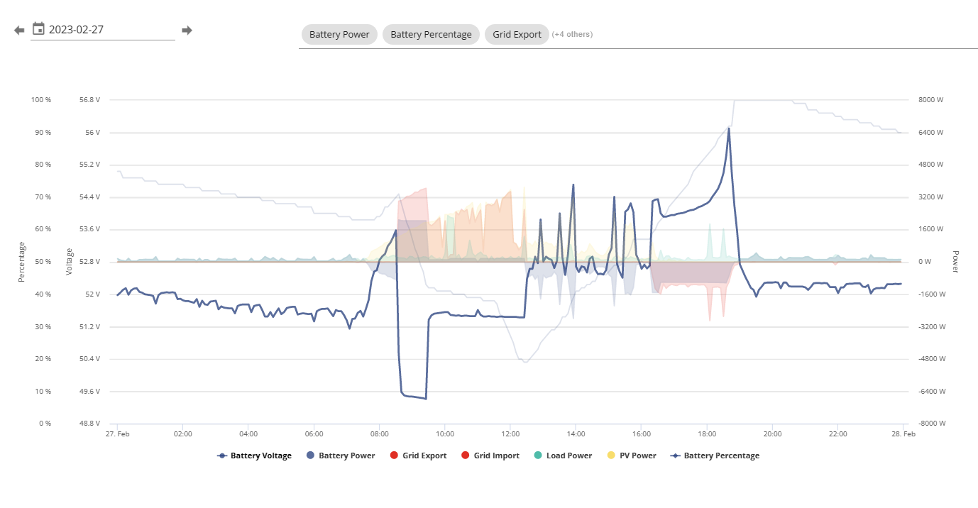Image resolution: width=978 pixels, height=508 pixels.
Task: Click the green Load Power legend marker
Action: [538, 455]
